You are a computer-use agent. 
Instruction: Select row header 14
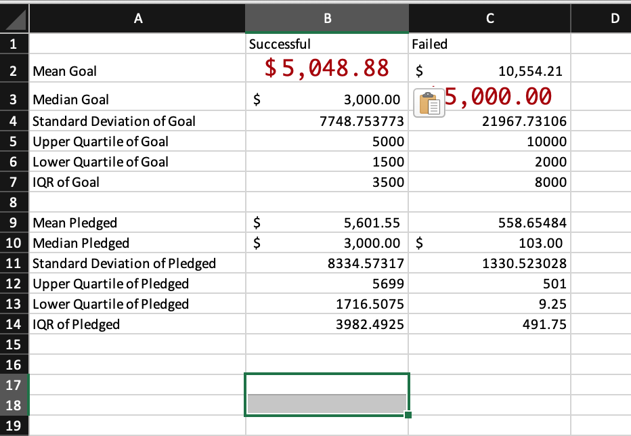click(x=14, y=324)
